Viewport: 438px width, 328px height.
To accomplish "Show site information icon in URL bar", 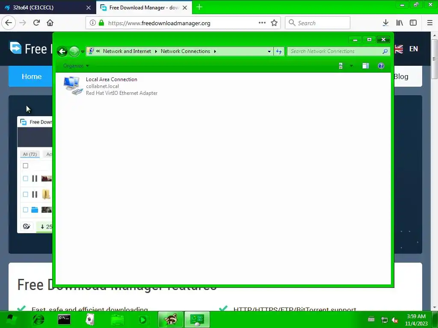I will [x=93, y=23].
